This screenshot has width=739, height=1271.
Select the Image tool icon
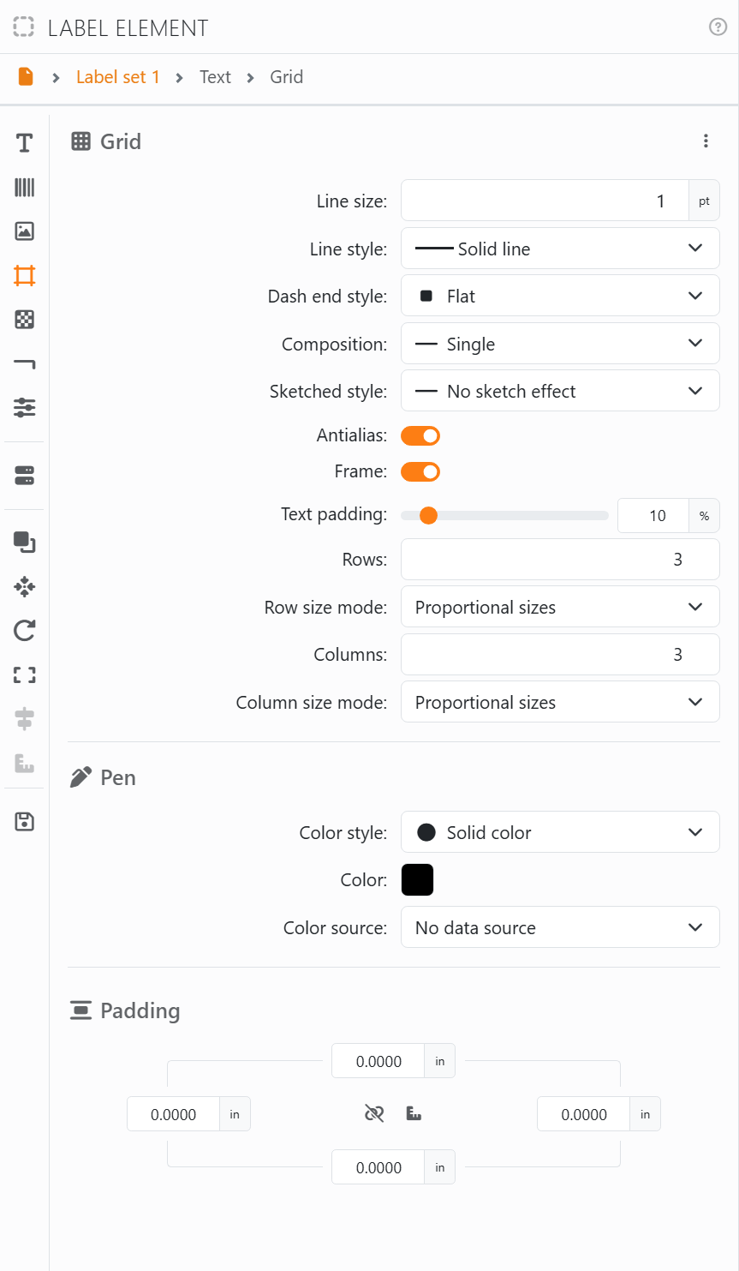tap(24, 231)
